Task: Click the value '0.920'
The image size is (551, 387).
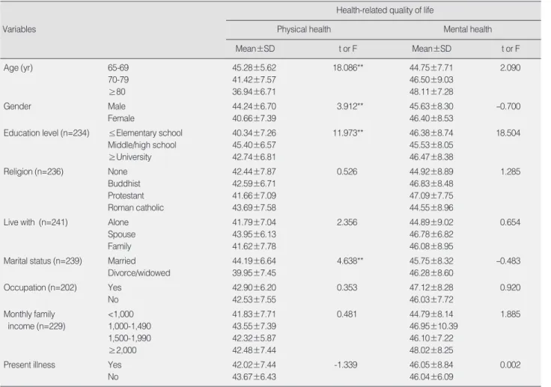Action: 511,287
